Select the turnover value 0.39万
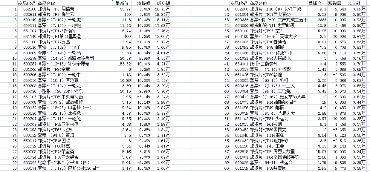The height and width of the screenshot is (172, 370). point(358,107)
